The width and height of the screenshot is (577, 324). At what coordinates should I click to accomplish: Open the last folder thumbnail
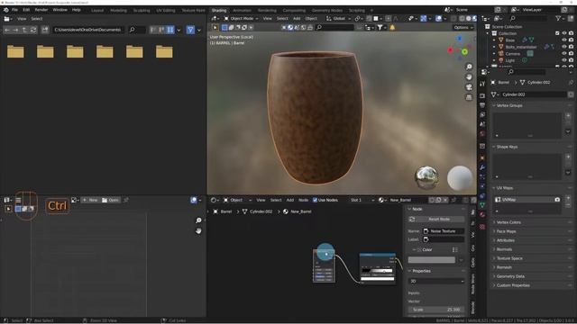164,51
